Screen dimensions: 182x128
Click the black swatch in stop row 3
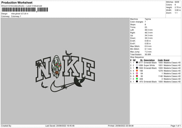pyautogui.click(x=137, y=68)
